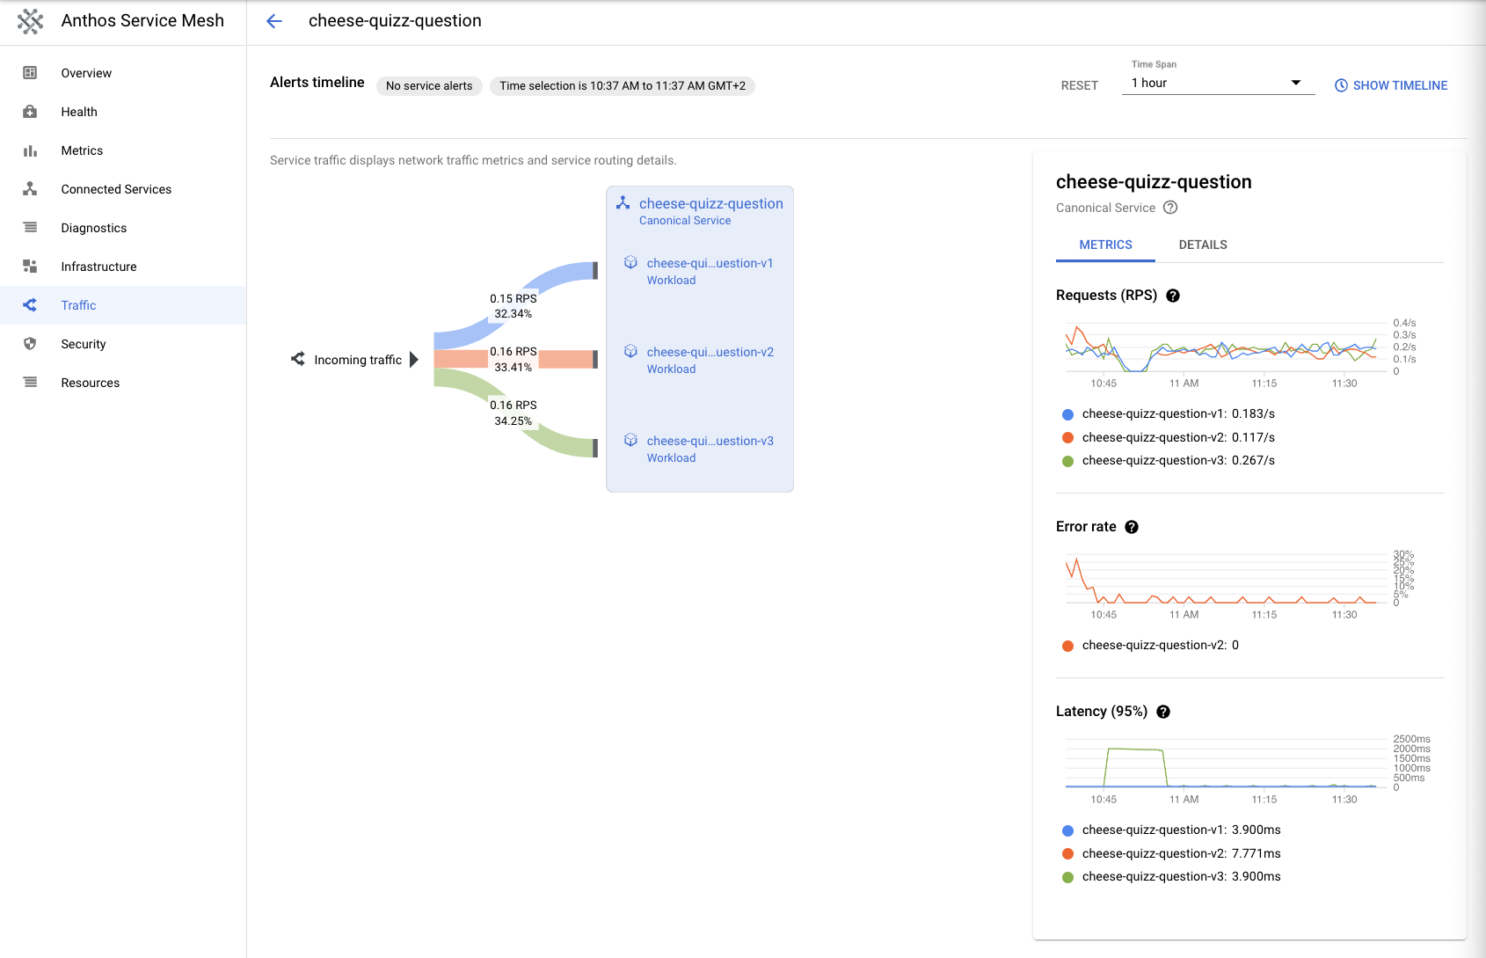Click the 0.15 RPS 32.34% label
The height and width of the screenshot is (958, 1486).
(513, 306)
